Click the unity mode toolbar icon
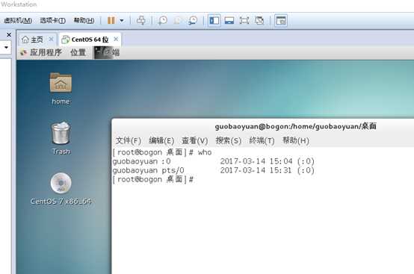 click(259, 21)
